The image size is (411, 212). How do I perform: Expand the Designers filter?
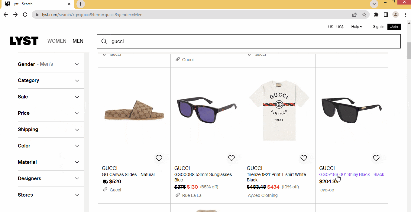point(51,179)
